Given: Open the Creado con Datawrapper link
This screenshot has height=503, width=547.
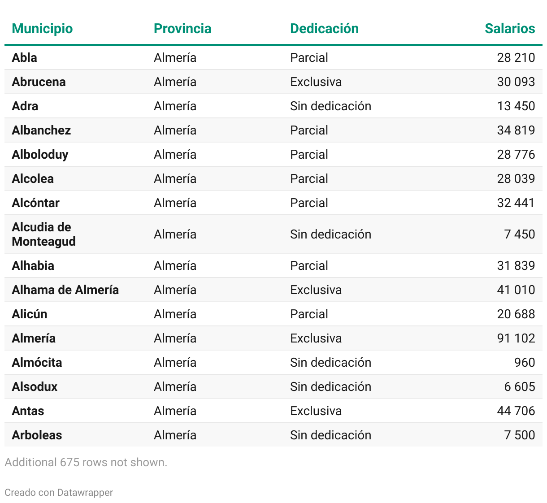Looking at the screenshot, I should (59, 492).
